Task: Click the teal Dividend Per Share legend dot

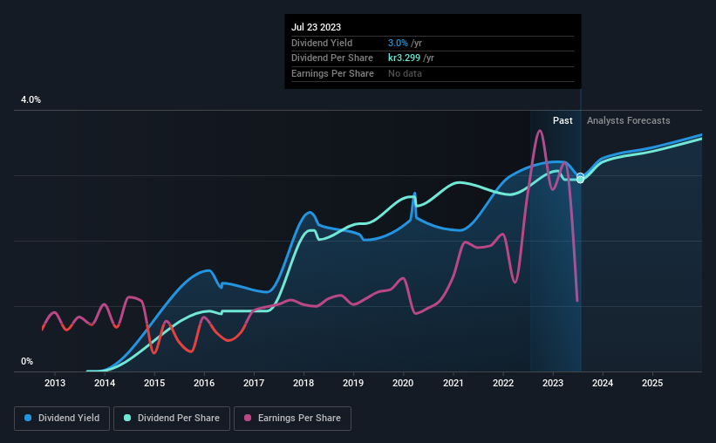Action: (x=127, y=418)
